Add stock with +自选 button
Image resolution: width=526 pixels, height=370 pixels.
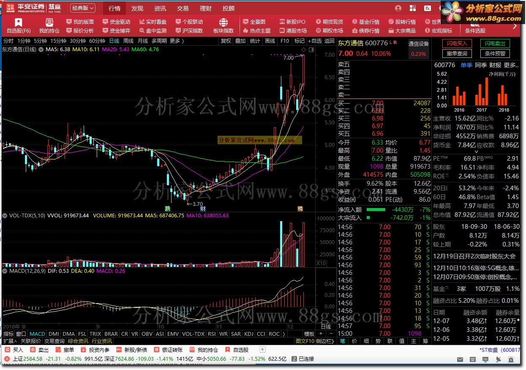click(314, 41)
